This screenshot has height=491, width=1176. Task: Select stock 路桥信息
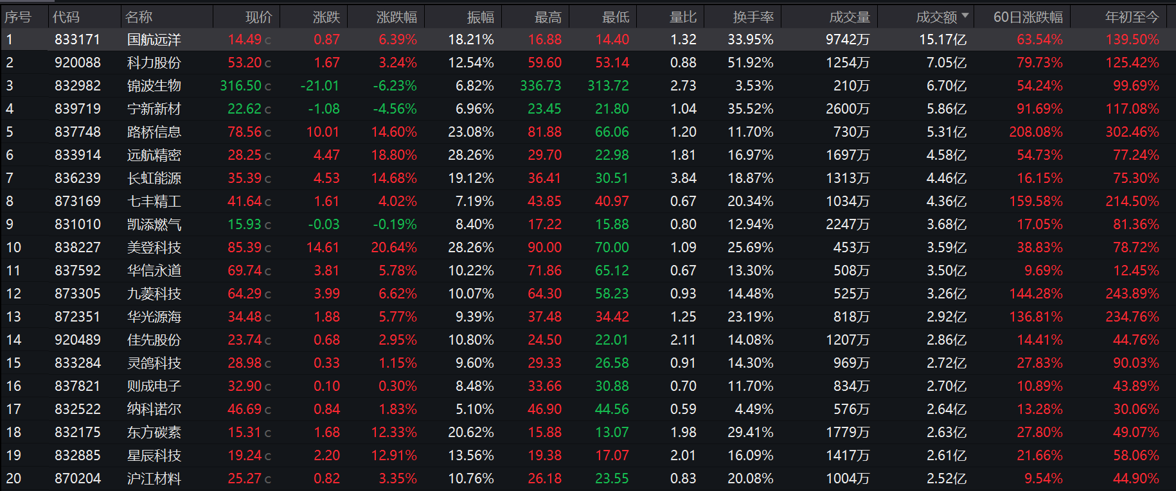click(x=154, y=132)
